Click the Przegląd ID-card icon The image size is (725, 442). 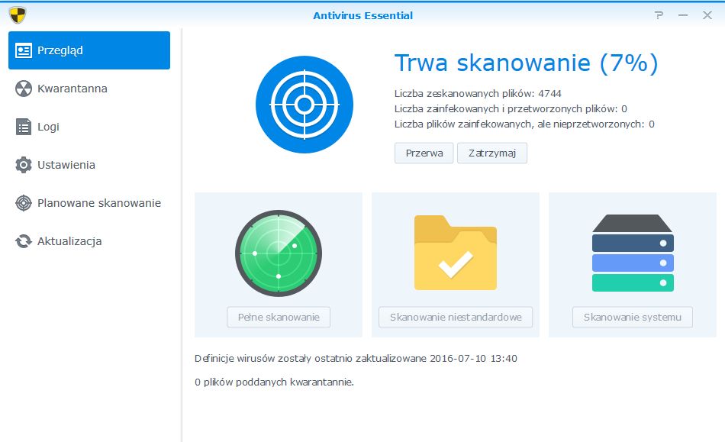click(24, 50)
